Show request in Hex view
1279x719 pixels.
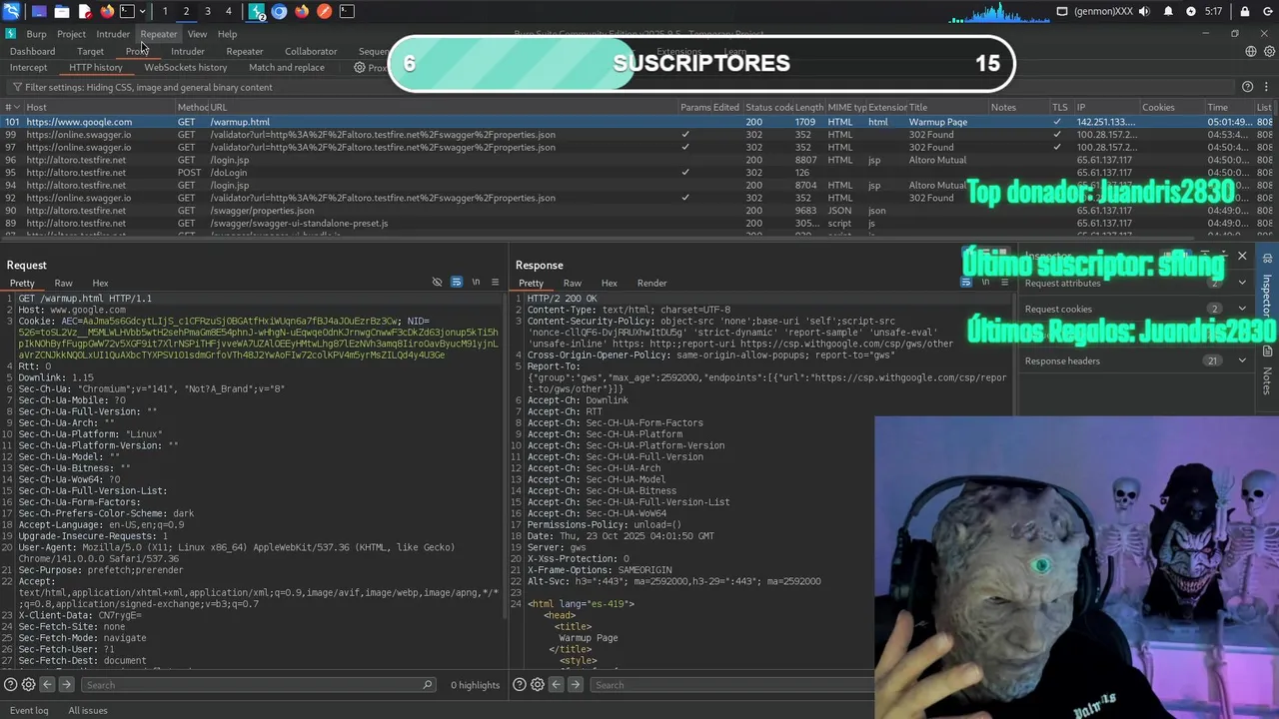[100, 284]
